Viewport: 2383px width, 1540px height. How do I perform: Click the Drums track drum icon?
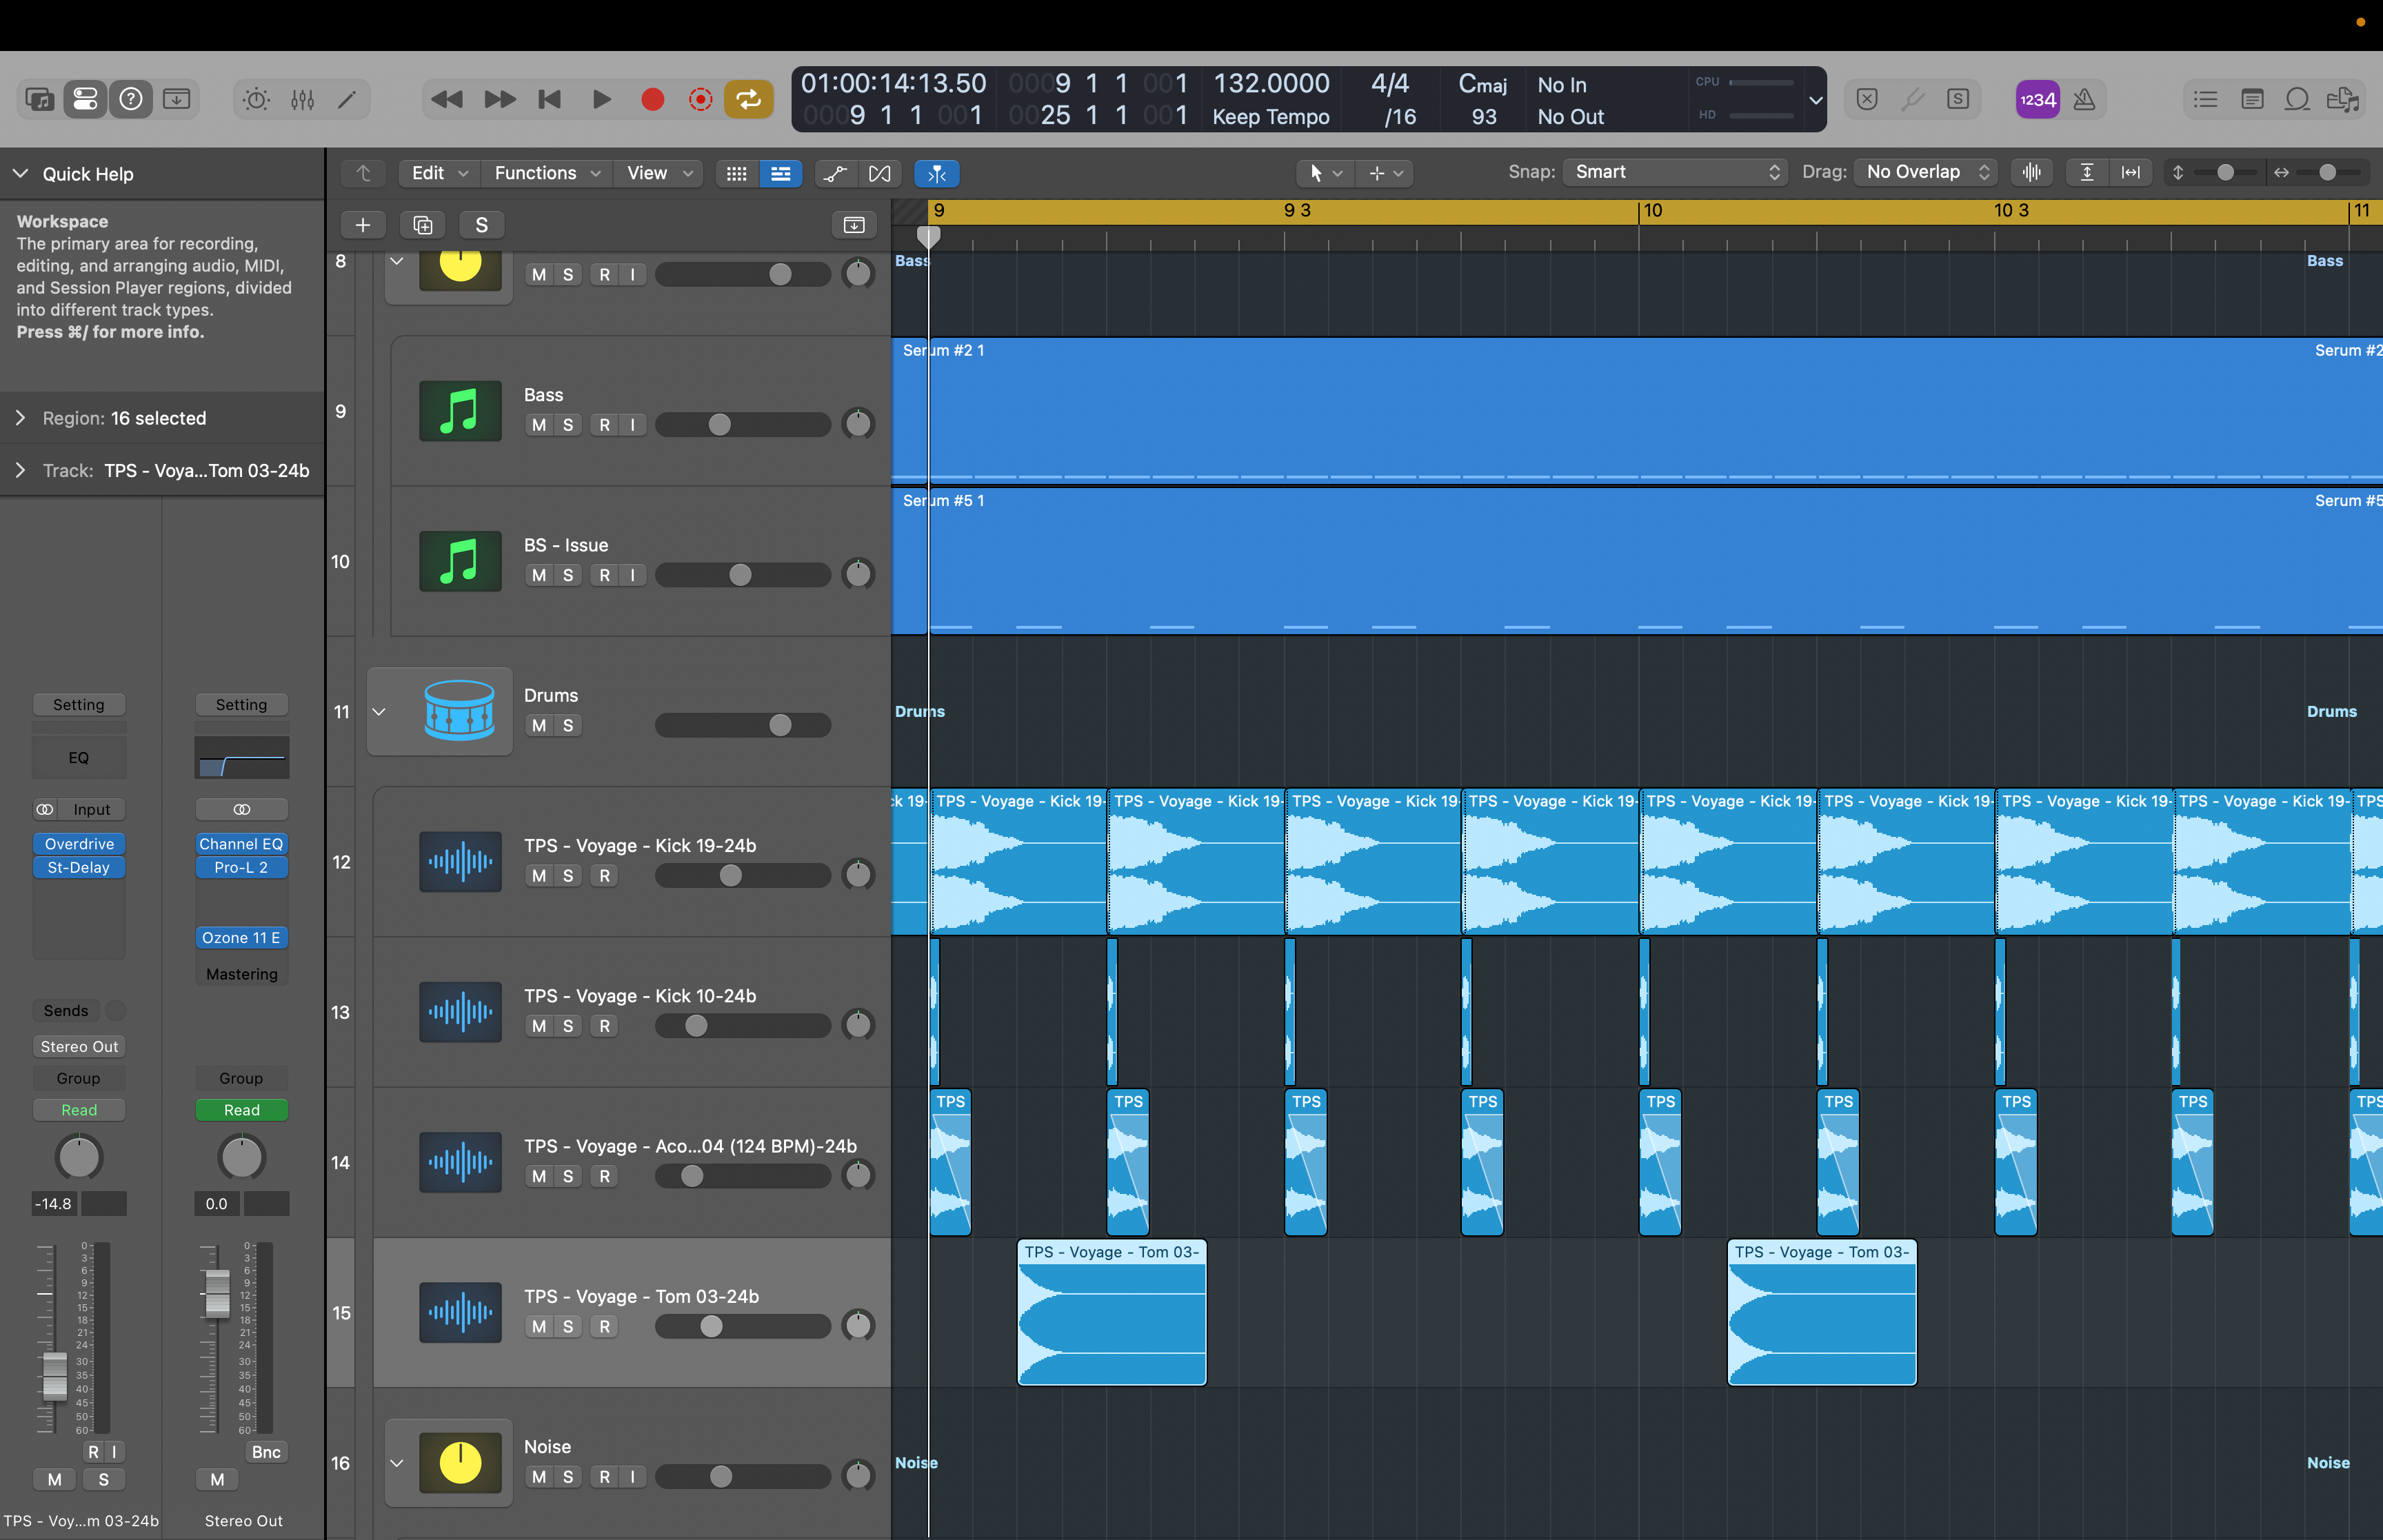coord(459,711)
